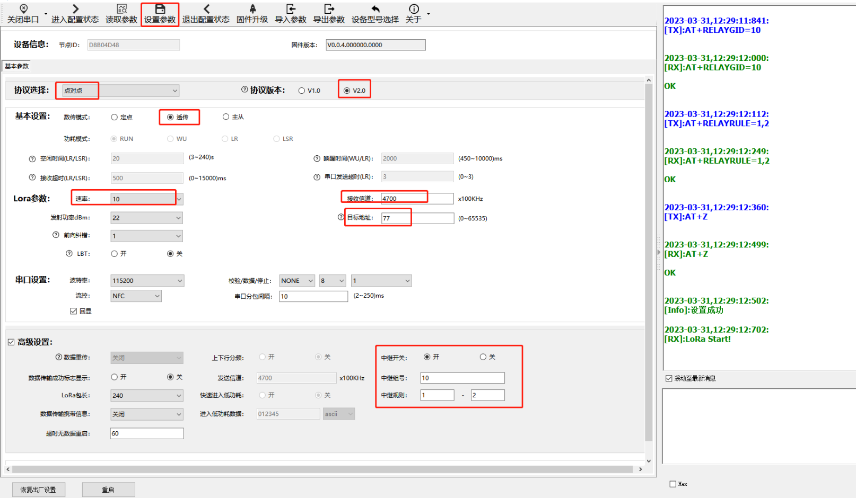Image resolution: width=856 pixels, height=498 pixels.
Task: Click the 读取参数 toolbar icon
Action: [121, 9]
